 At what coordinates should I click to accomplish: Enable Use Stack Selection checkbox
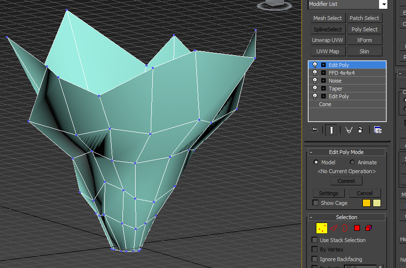314,240
